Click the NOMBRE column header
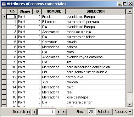The width and height of the screenshot is (134, 117). (x=54, y=11)
